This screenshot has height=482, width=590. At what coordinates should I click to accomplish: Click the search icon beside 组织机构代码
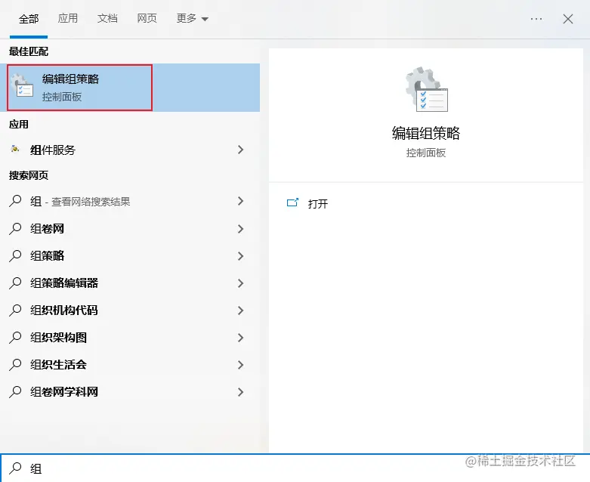click(x=15, y=310)
